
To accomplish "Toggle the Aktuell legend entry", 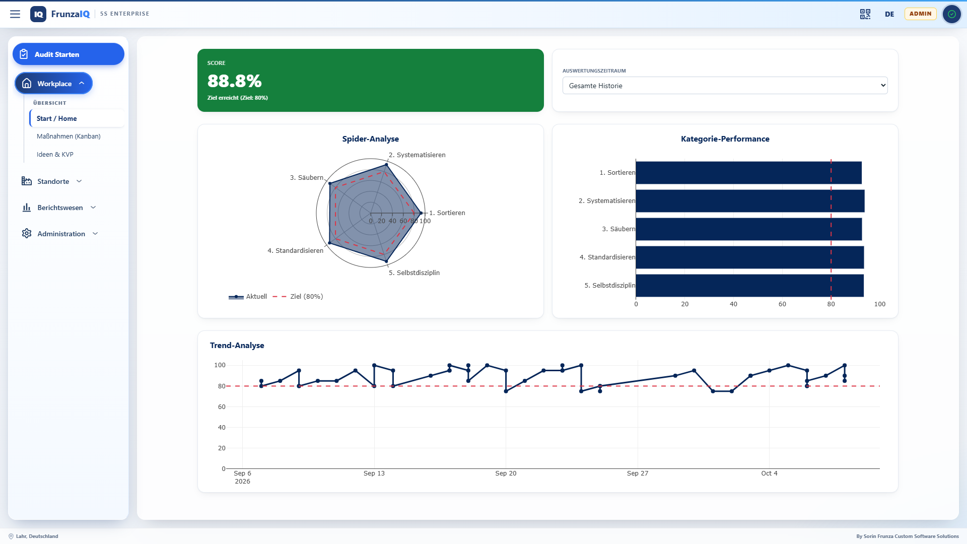I will tap(248, 297).
